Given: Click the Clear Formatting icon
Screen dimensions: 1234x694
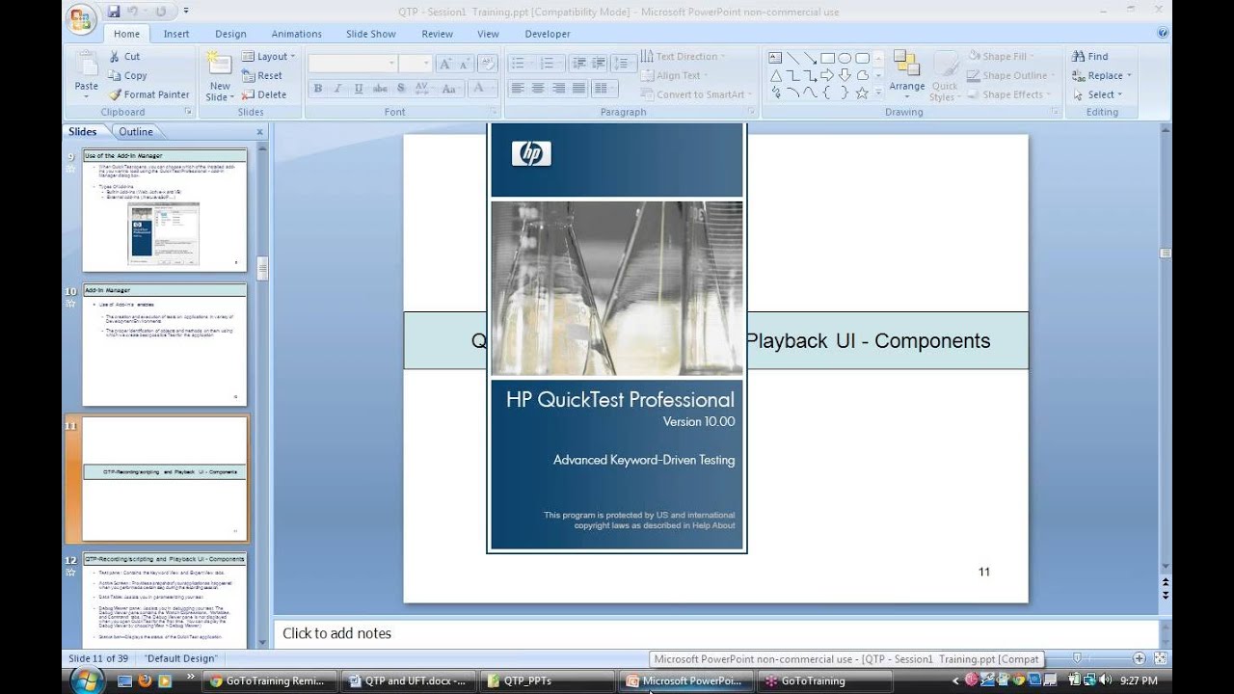Looking at the screenshot, I should click(x=489, y=64).
